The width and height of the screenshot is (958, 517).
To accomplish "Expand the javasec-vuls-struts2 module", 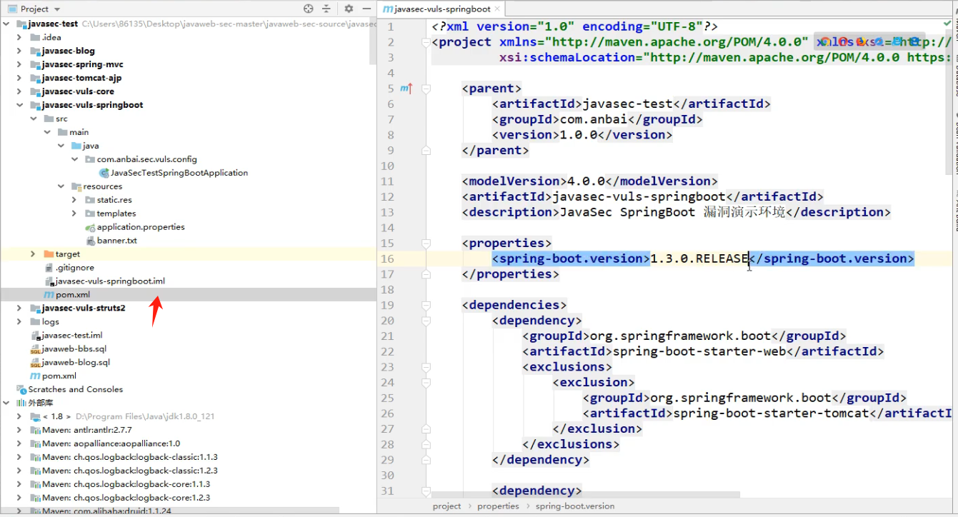I will click(20, 308).
